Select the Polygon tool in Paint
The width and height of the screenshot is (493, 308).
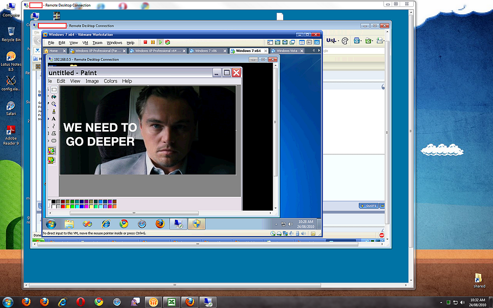[x=54, y=133]
